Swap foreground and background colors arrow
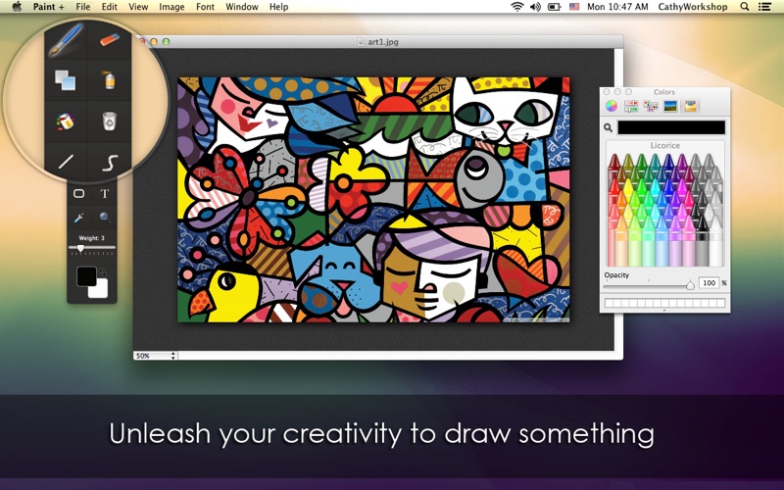Viewport: 784px width, 490px height. coord(103,272)
